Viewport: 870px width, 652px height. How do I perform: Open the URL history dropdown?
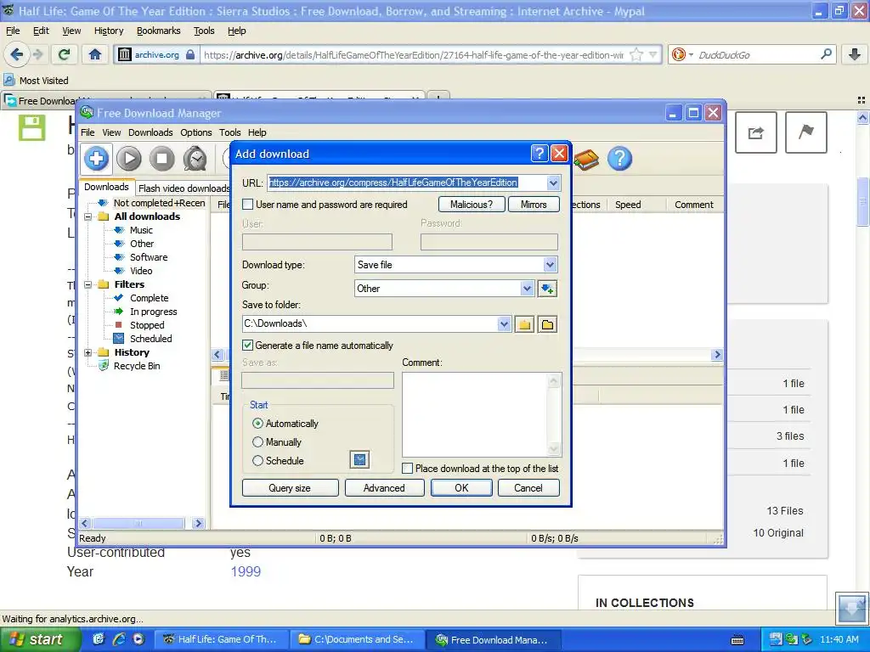553,183
